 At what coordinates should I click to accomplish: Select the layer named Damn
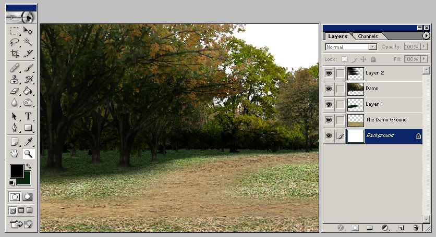386,89
